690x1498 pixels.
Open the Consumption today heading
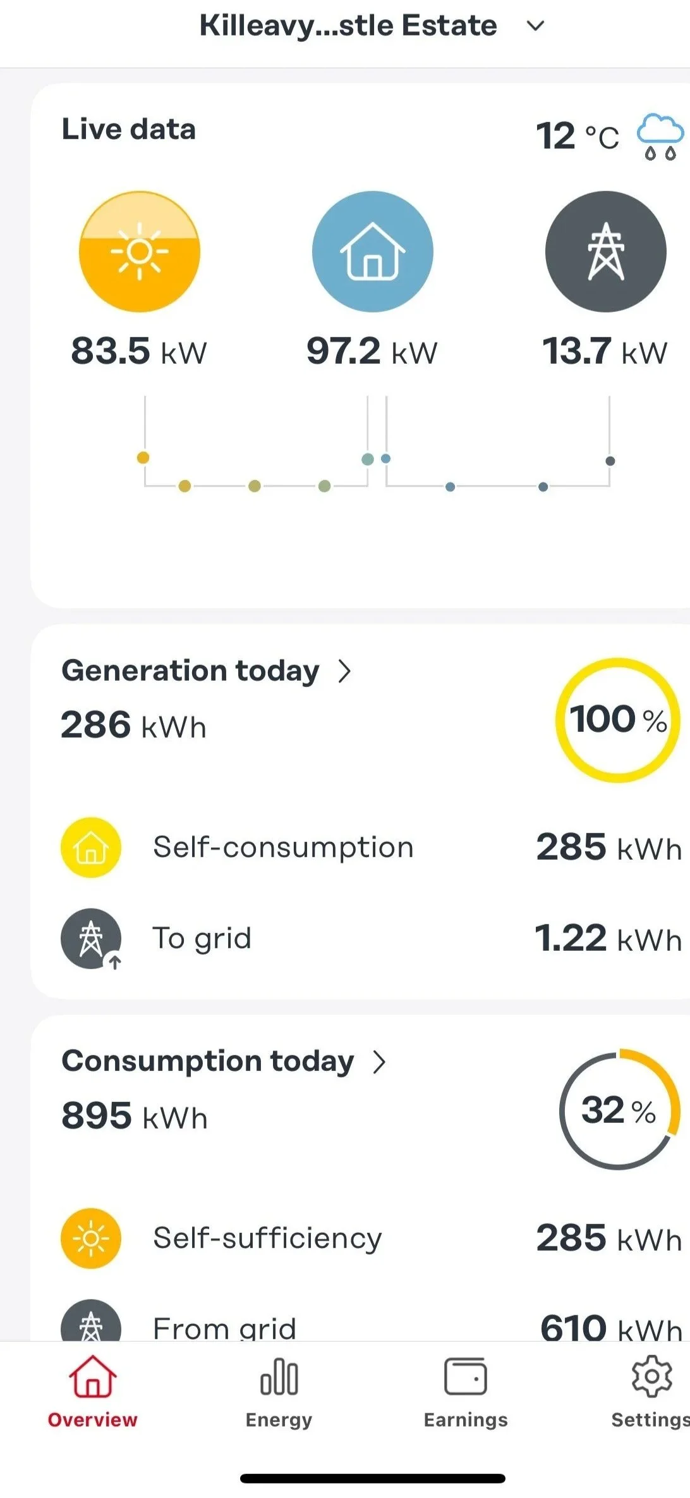tap(208, 1062)
